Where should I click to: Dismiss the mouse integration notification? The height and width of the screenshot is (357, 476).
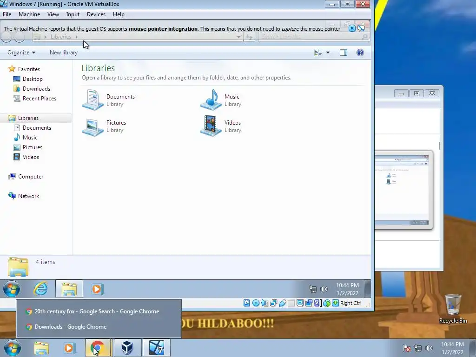pyautogui.click(x=352, y=28)
